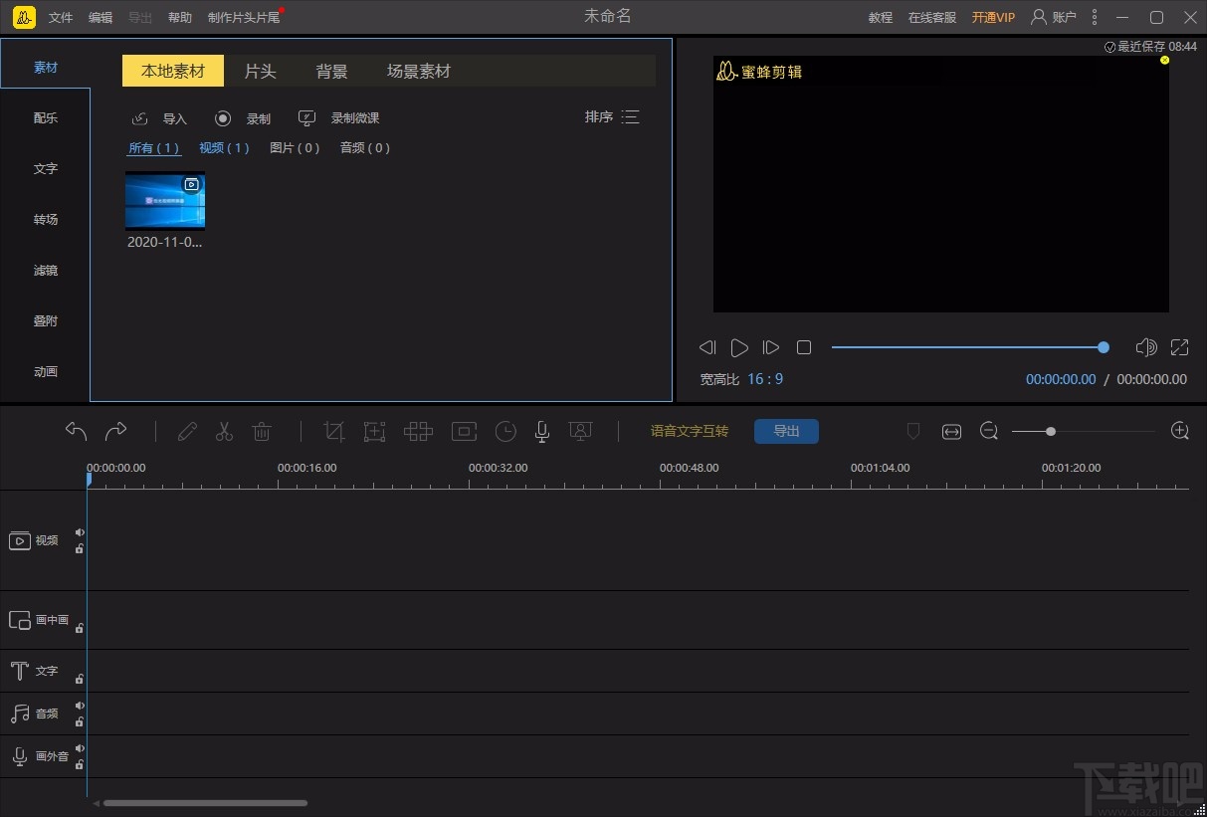Open the three-dot more options menu
The height and width of the screenshot is (817, 1207).
coord(1095,17)
